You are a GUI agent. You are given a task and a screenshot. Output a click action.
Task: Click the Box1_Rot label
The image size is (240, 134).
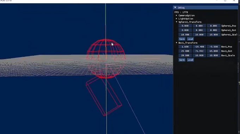pos(227,51)
